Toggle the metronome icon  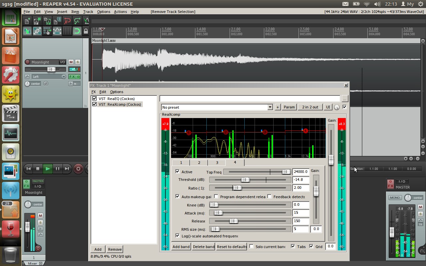(x=86, y=21)
